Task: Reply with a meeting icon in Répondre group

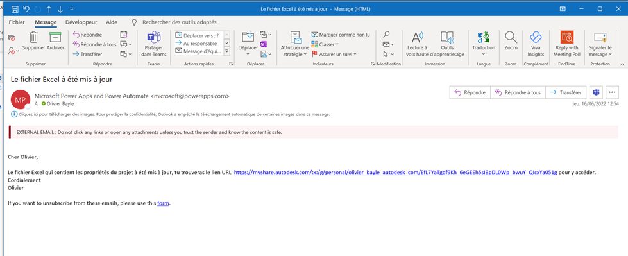Action: [x=123, y=35]
